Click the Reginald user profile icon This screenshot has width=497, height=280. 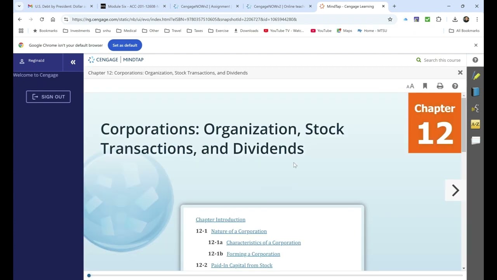pos(22,61)
